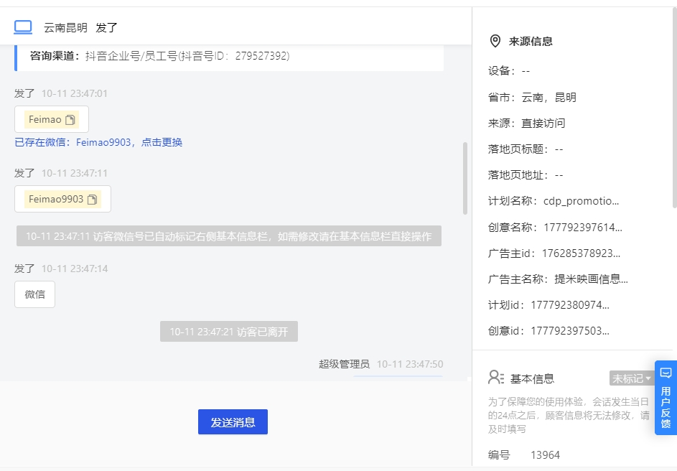677x471 pixels.
Task: Select the Feimao highlighted text
Action: pyautogui.click(x=45, y=119)
